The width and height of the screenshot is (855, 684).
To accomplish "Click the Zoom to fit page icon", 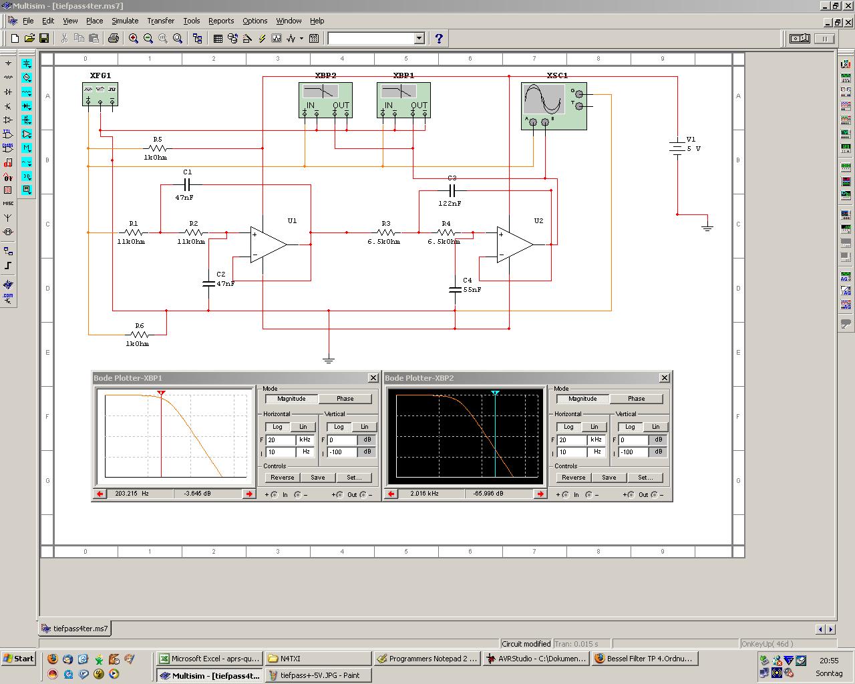I will (178, 39).
